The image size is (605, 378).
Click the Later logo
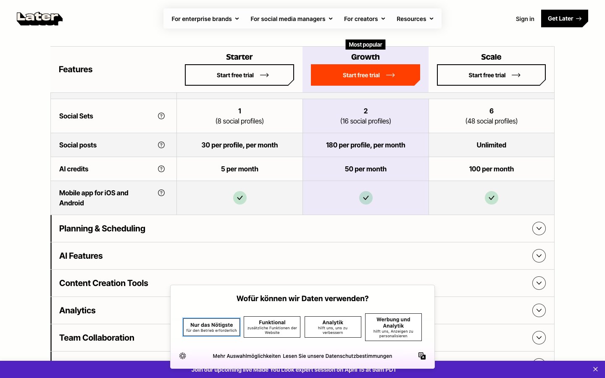pyautogui.click(x=39, y=18)
